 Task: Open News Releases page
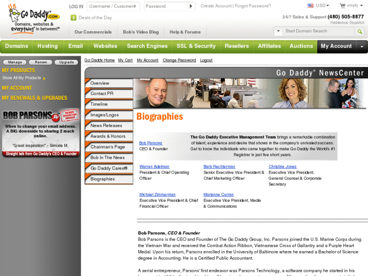click(x=109, y=126)
